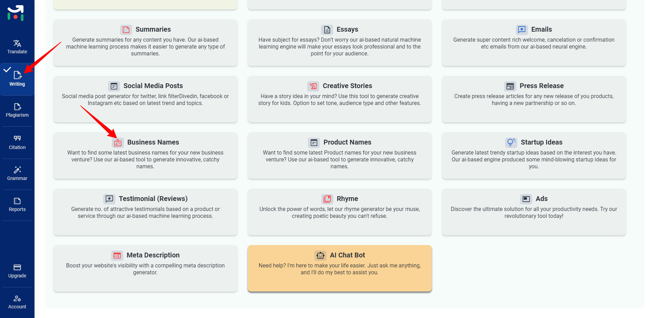Select the Translate tool in the sidebar
The image size is (655, 318).
(17, 46)
